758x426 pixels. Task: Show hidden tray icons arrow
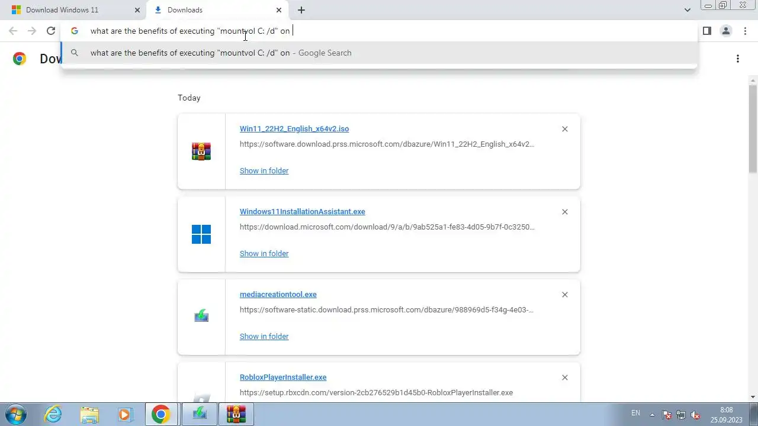pos(653,414)
